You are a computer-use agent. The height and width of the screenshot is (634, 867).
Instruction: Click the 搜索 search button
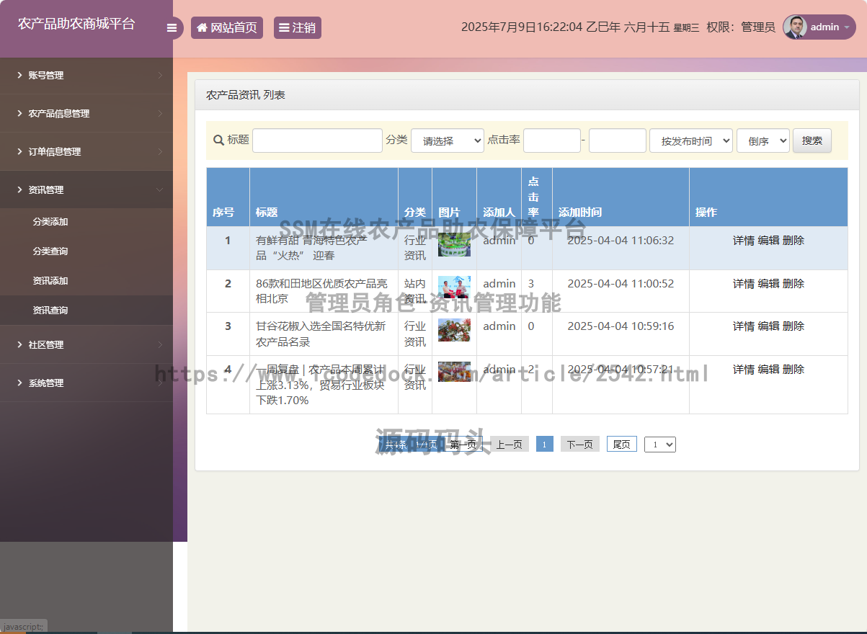[x=812, y=140]
